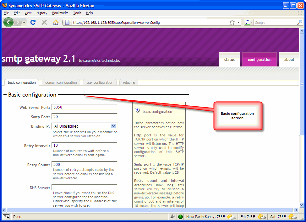The height and width of the screenshot is (222, 306).
Task: Click the horizontal scrollbar right arrow
Action: 297,210
